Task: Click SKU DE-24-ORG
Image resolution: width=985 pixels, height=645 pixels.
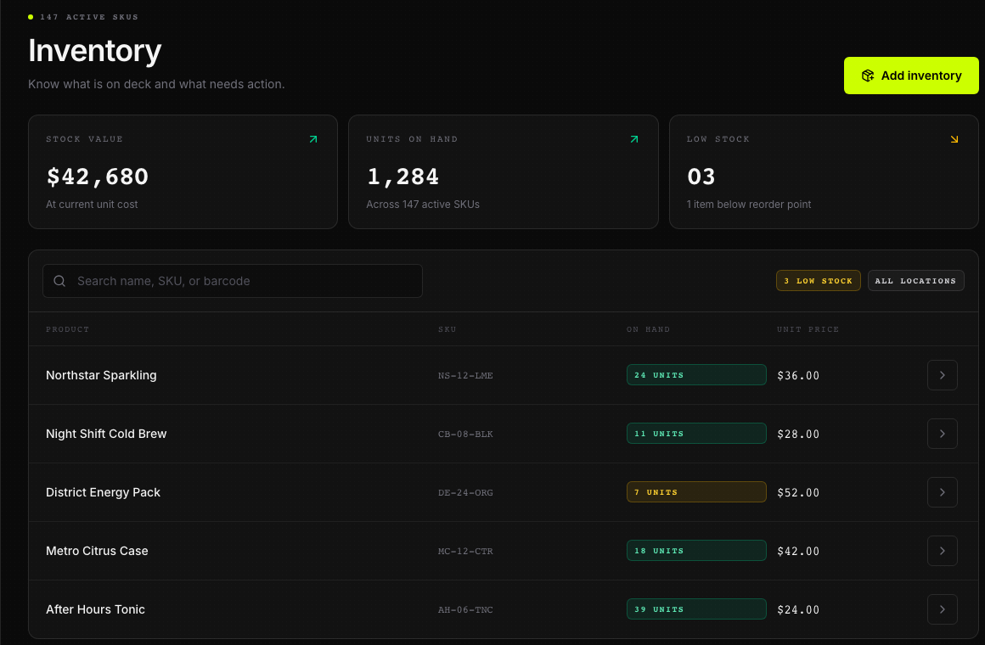Action: click(x=464, y=492)
